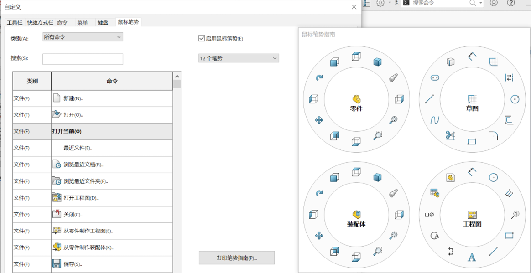The height and width of the screenshot is (273, 531).
Task: Switch to the 键盘 tab
Action: tap(103, 22)
